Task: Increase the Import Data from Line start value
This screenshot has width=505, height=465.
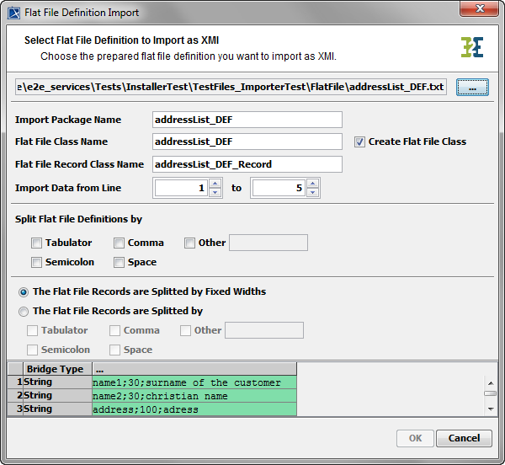Action: (215, 184)
